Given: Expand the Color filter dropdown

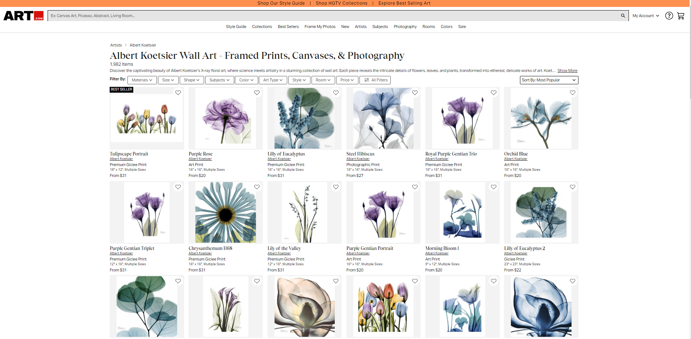Looking at the screenshot, I should click(x=246, y=80).
